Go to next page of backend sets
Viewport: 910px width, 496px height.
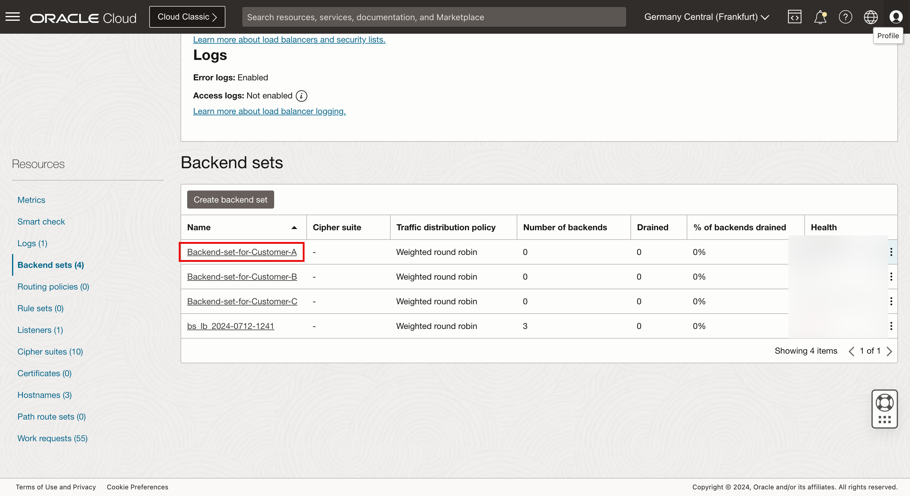[x=889, y=351]
